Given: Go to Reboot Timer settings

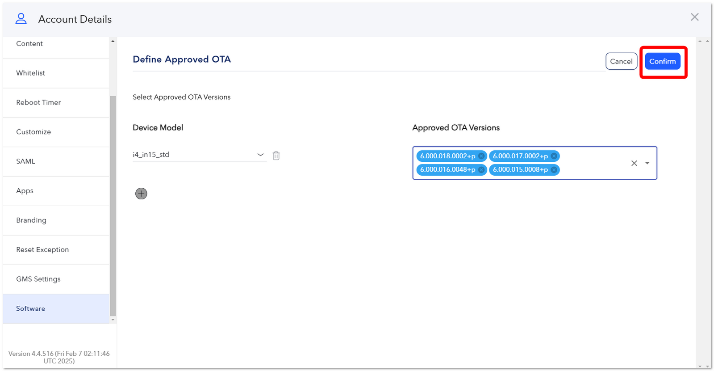Looking at the screenshot, I should pyautogui.click(x=56, y=103).
